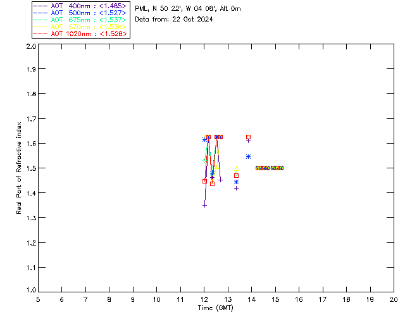Image resolution: width=405 pixels, height=324 pixels.
Task: Click x-axis hour label 16
Action: [299, 299]
